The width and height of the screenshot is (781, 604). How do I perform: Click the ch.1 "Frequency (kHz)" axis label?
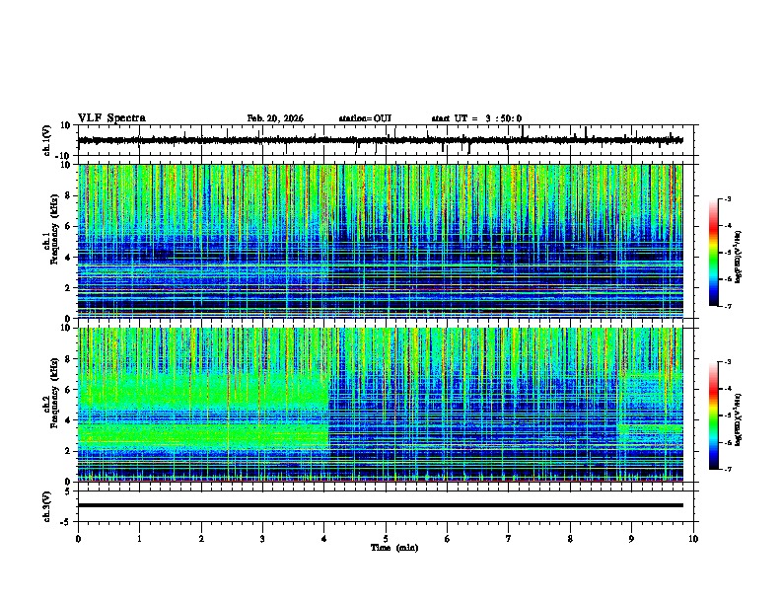click(x=54, y=229)
